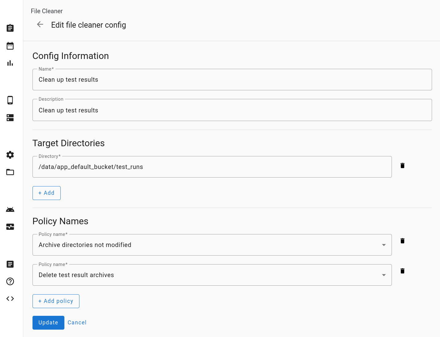View logs via the document icon

[x=10, y=264]
